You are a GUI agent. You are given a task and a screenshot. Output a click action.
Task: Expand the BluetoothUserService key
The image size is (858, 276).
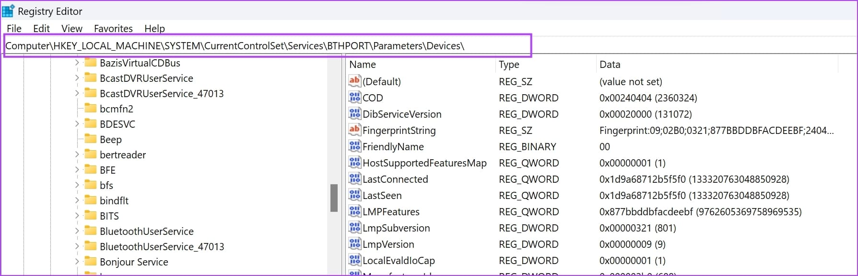[x=77, y=231]
